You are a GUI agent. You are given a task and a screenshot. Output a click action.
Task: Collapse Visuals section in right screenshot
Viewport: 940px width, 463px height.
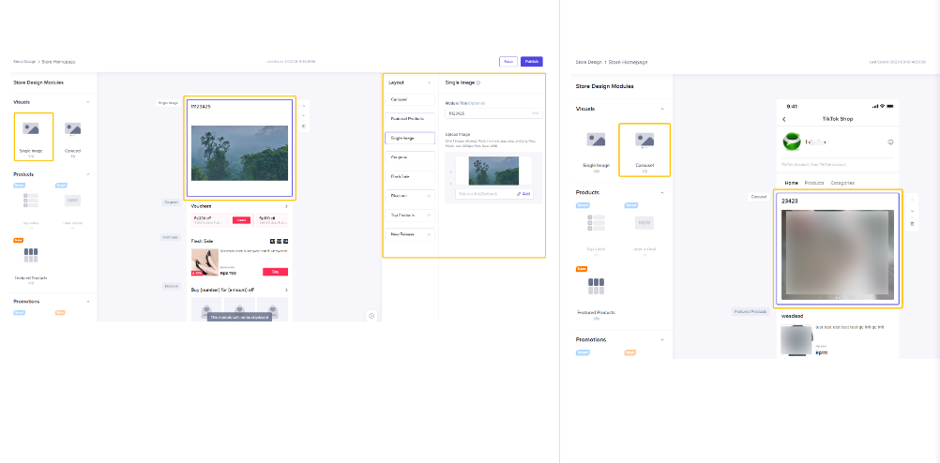[x=662, y=109]
